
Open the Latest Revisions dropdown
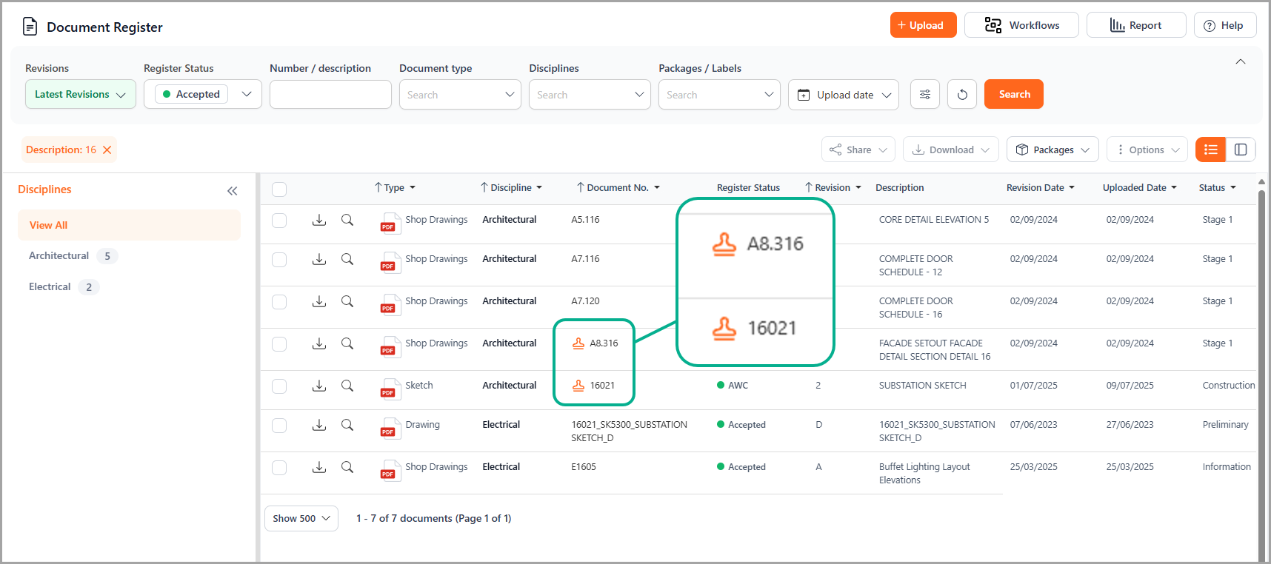80,95
